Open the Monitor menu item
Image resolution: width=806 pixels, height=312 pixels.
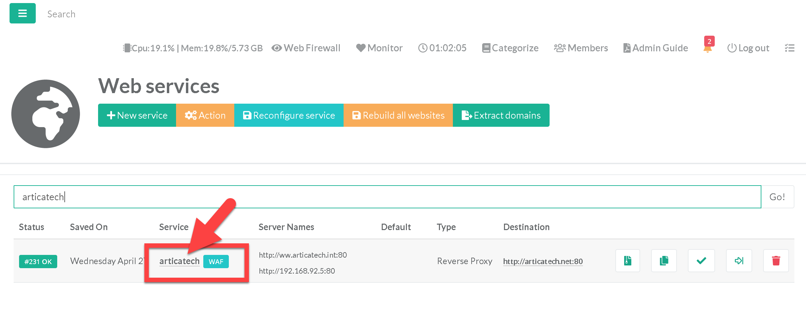(379, 48)
